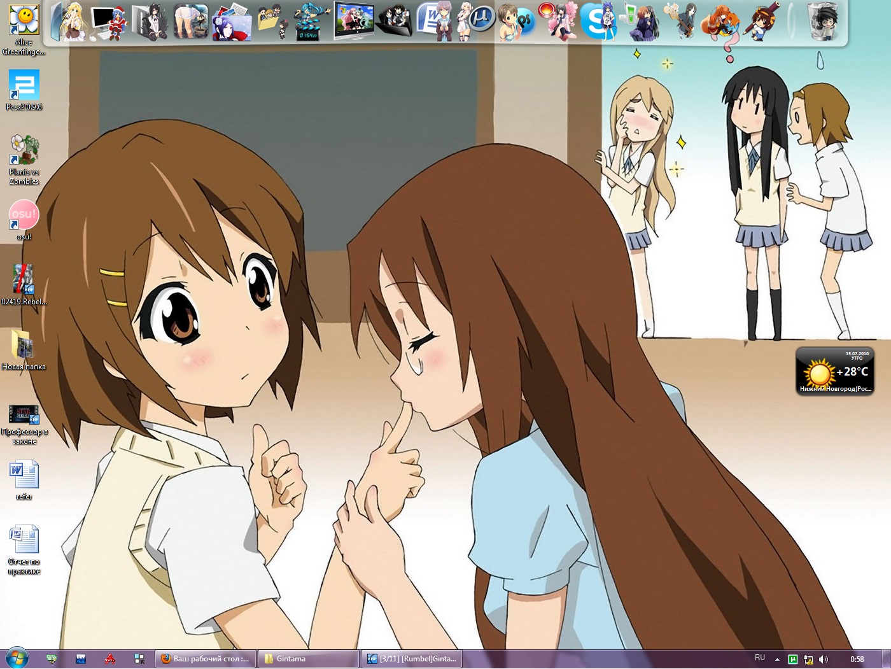Open the Windows Start menu orb

tap(17, 658)
